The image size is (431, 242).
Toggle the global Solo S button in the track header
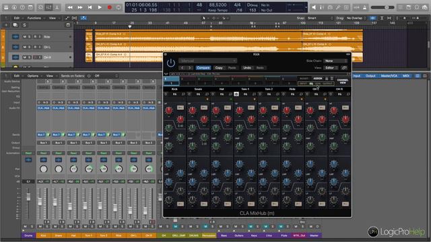pos(24,25)
